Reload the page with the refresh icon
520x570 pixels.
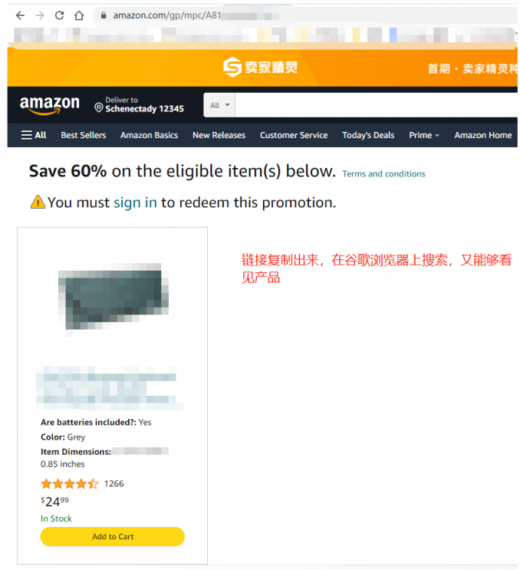point(60,15)
